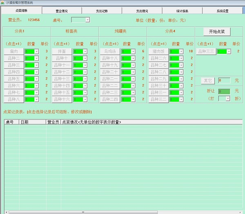Open the 系统设置 tab
The width and height of the screenshot is (245, 214).
pos(222,11)
